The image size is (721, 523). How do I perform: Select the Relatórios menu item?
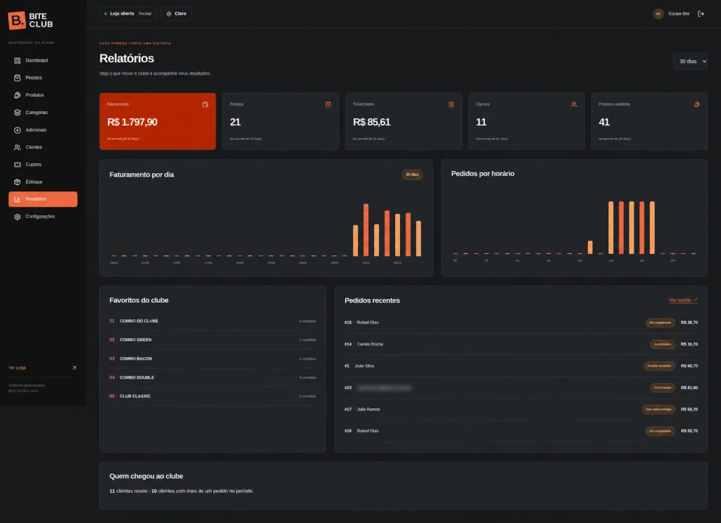click(x=43, y=199)
